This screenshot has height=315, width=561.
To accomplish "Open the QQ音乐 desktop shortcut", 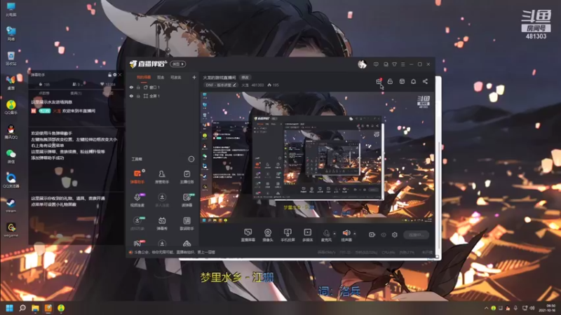I will click(11, 107).
